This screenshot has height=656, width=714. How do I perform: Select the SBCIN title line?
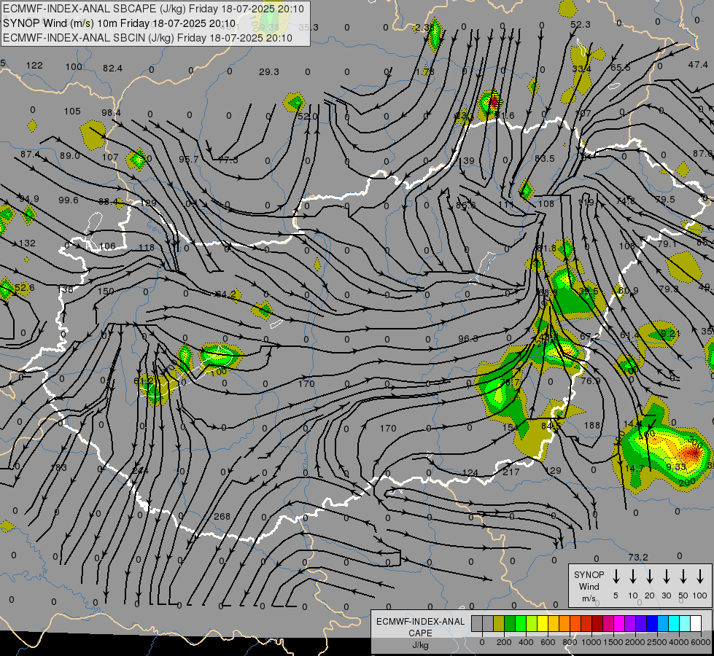pos(147,38)
